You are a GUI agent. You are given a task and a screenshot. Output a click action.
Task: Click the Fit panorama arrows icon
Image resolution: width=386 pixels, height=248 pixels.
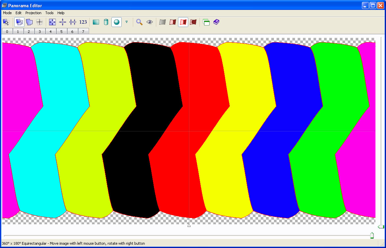52,22
